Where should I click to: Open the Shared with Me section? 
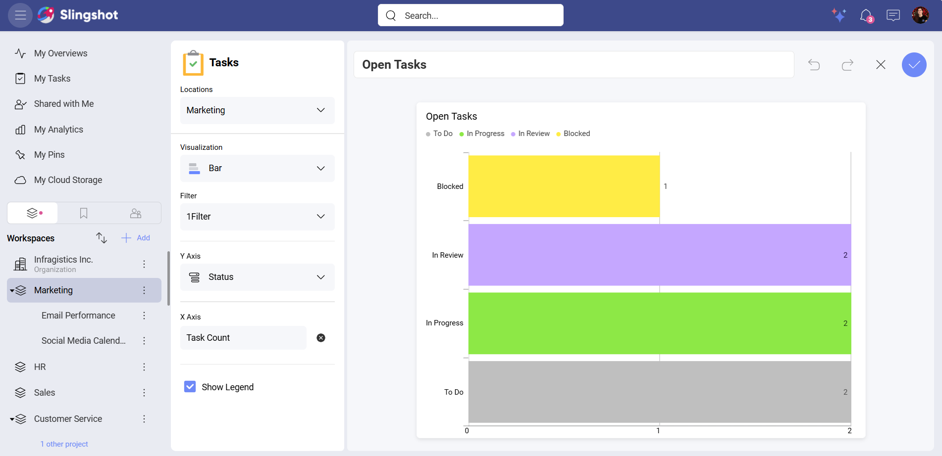click(x=63, y=103)
